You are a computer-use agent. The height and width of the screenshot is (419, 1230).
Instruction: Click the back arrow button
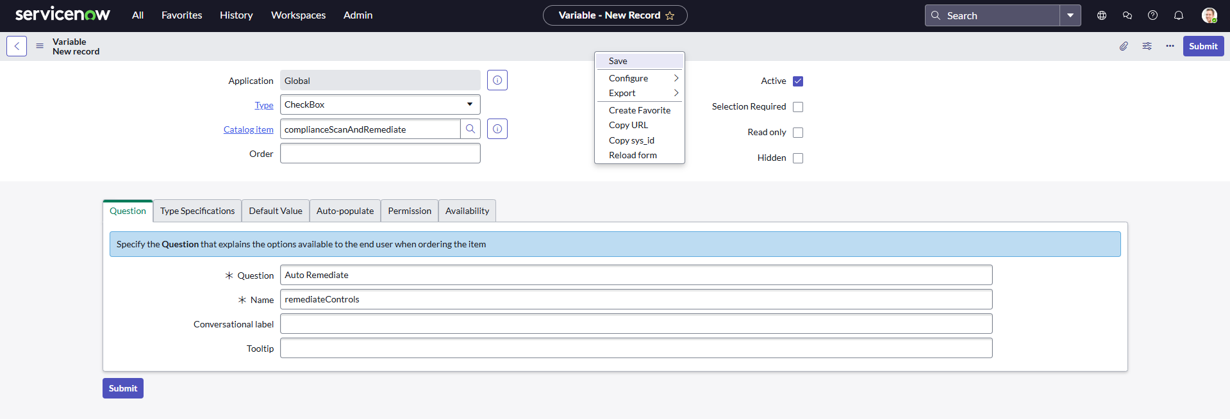(x=17, y=46)
